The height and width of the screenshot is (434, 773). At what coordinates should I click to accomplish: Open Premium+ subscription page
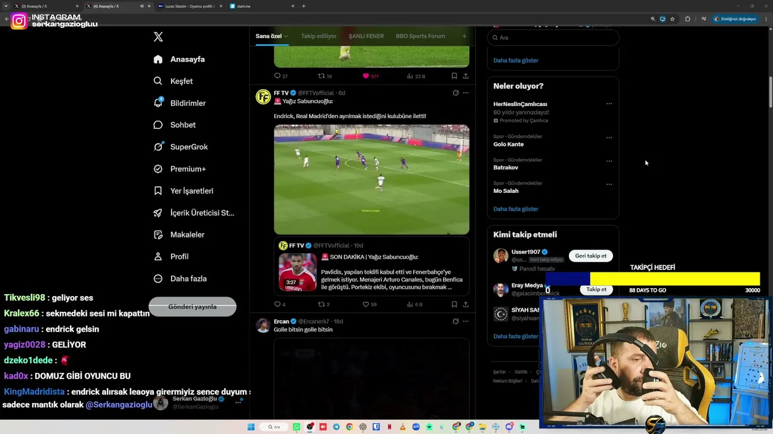[x=179, y=169]
